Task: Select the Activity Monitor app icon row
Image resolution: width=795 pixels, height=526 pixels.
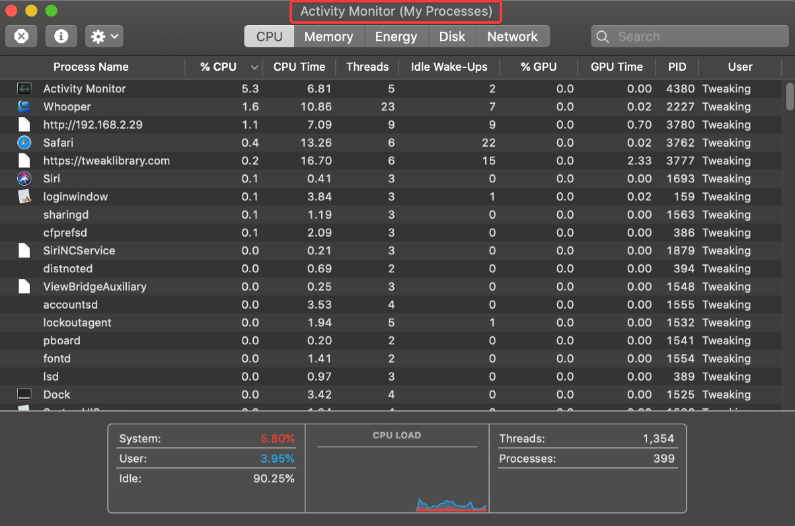Action: click(24, 89)
